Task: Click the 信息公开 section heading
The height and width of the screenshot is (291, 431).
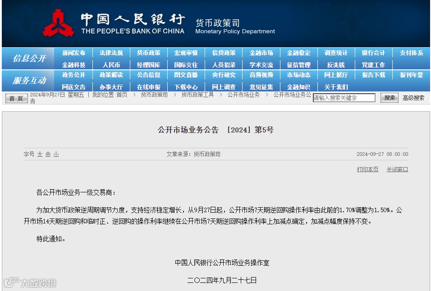Action: coord(29,59)
